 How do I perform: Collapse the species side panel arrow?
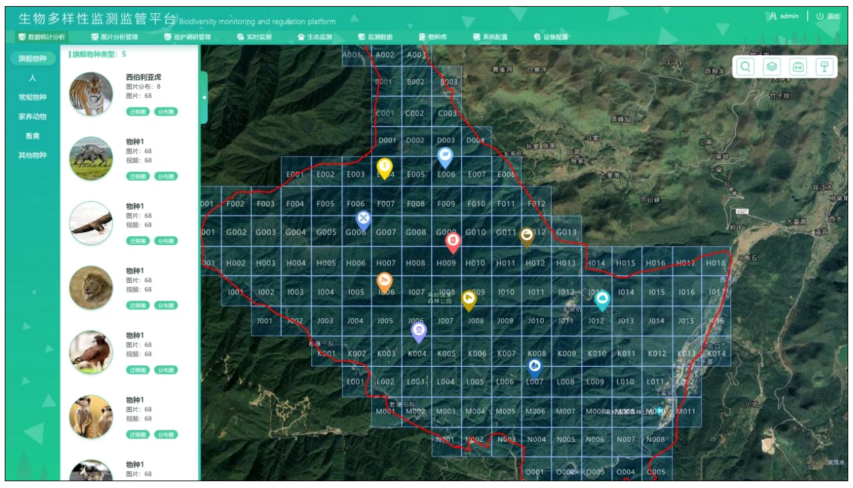(x=204, y=97)
